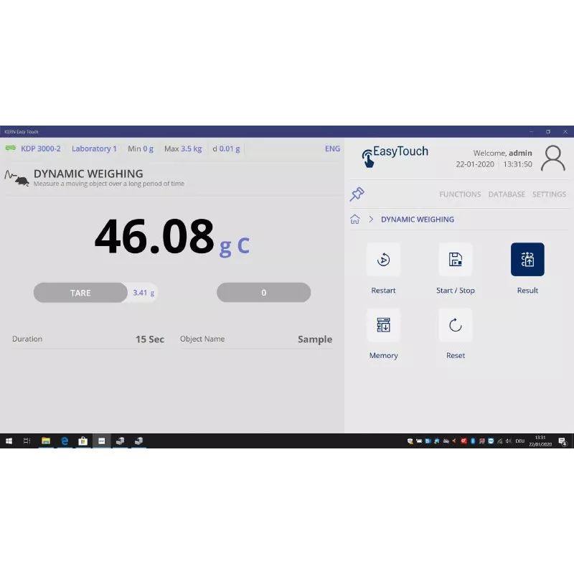Change the Laboratory 1 location

(94, 149)
